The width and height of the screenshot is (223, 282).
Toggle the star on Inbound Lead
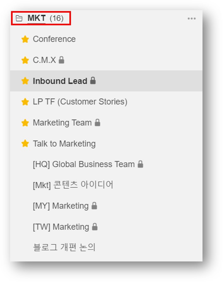(x=25, y=81)
